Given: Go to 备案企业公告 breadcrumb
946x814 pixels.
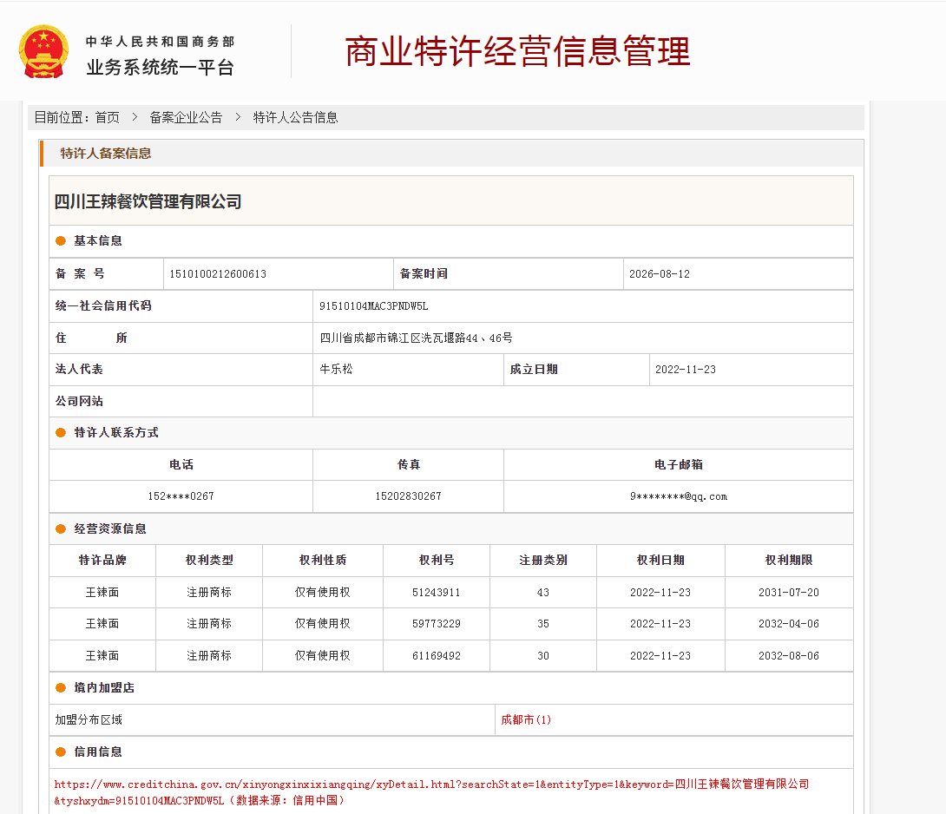Looking at the screenshot, I should 186,118.
